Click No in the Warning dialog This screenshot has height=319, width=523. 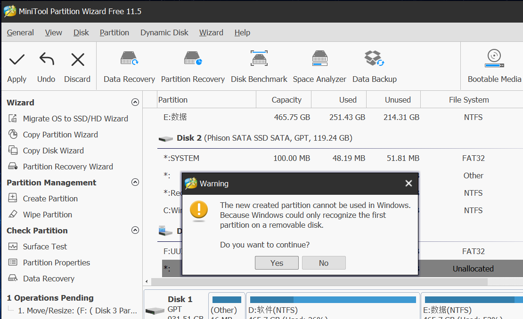coord(324,263)
